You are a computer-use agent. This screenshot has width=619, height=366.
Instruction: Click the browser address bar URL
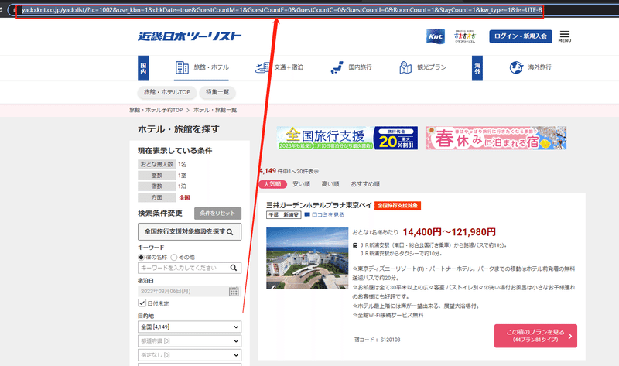click(282, 10)
